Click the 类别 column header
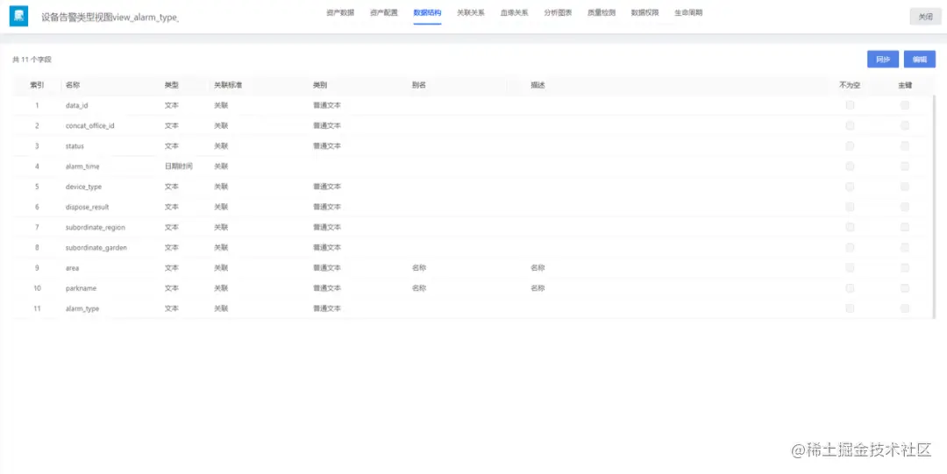This screenshot has width=947, height=474. [x=320, y=85]
